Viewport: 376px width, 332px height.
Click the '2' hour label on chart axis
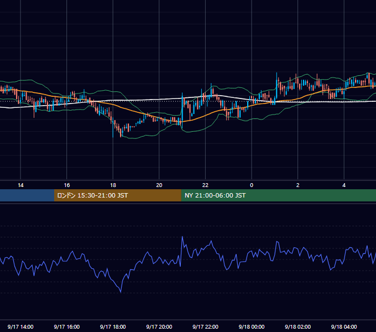298,185
